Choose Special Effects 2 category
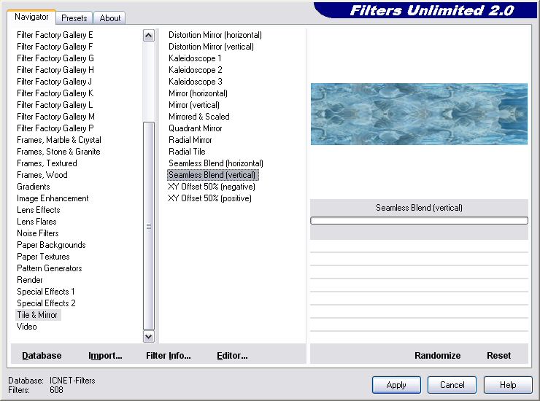This screenshot has height=401, width=540. point(46,303)
